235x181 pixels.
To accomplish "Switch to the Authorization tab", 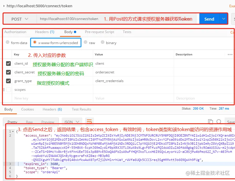I will [x=15, y=32].
